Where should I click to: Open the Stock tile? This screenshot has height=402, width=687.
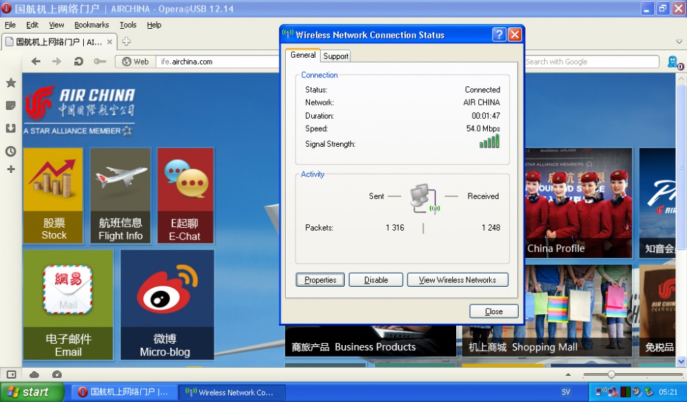tap(54, 196)
